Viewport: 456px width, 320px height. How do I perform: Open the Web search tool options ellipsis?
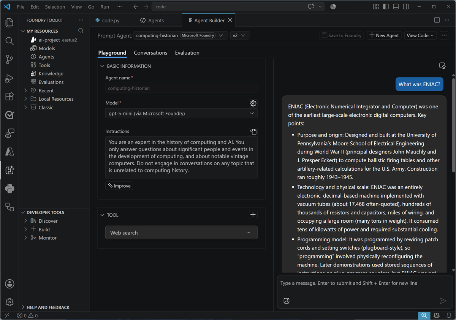point(248,233)
